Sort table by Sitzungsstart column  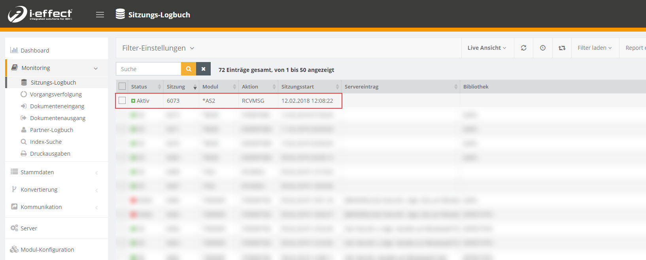pos(298,87)
